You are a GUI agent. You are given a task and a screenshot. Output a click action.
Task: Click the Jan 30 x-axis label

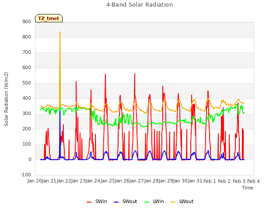click(180, 181)
